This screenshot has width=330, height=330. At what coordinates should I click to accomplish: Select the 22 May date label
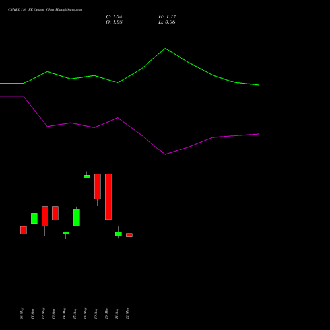(x=127, y=313)
